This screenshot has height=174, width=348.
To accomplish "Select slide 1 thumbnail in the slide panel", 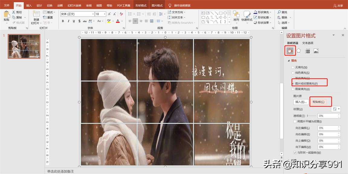I will [24, 46].
